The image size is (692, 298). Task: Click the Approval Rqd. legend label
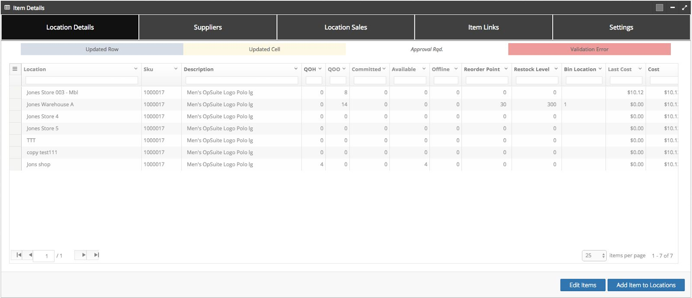(x=427, y=49)
